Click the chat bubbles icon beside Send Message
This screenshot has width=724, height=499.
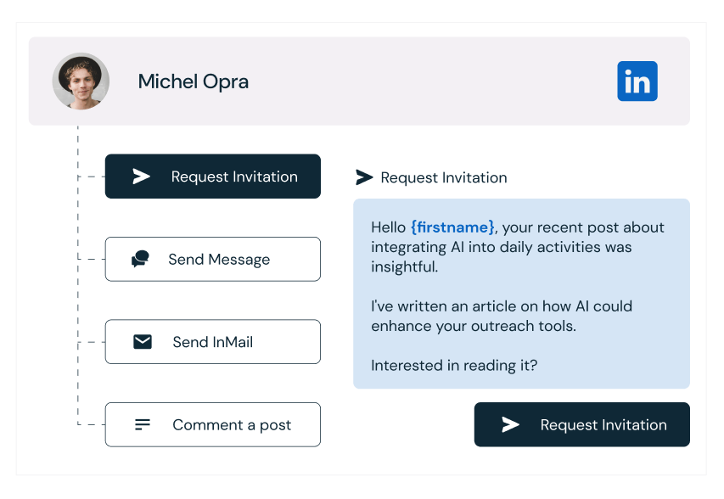(140, 260)
